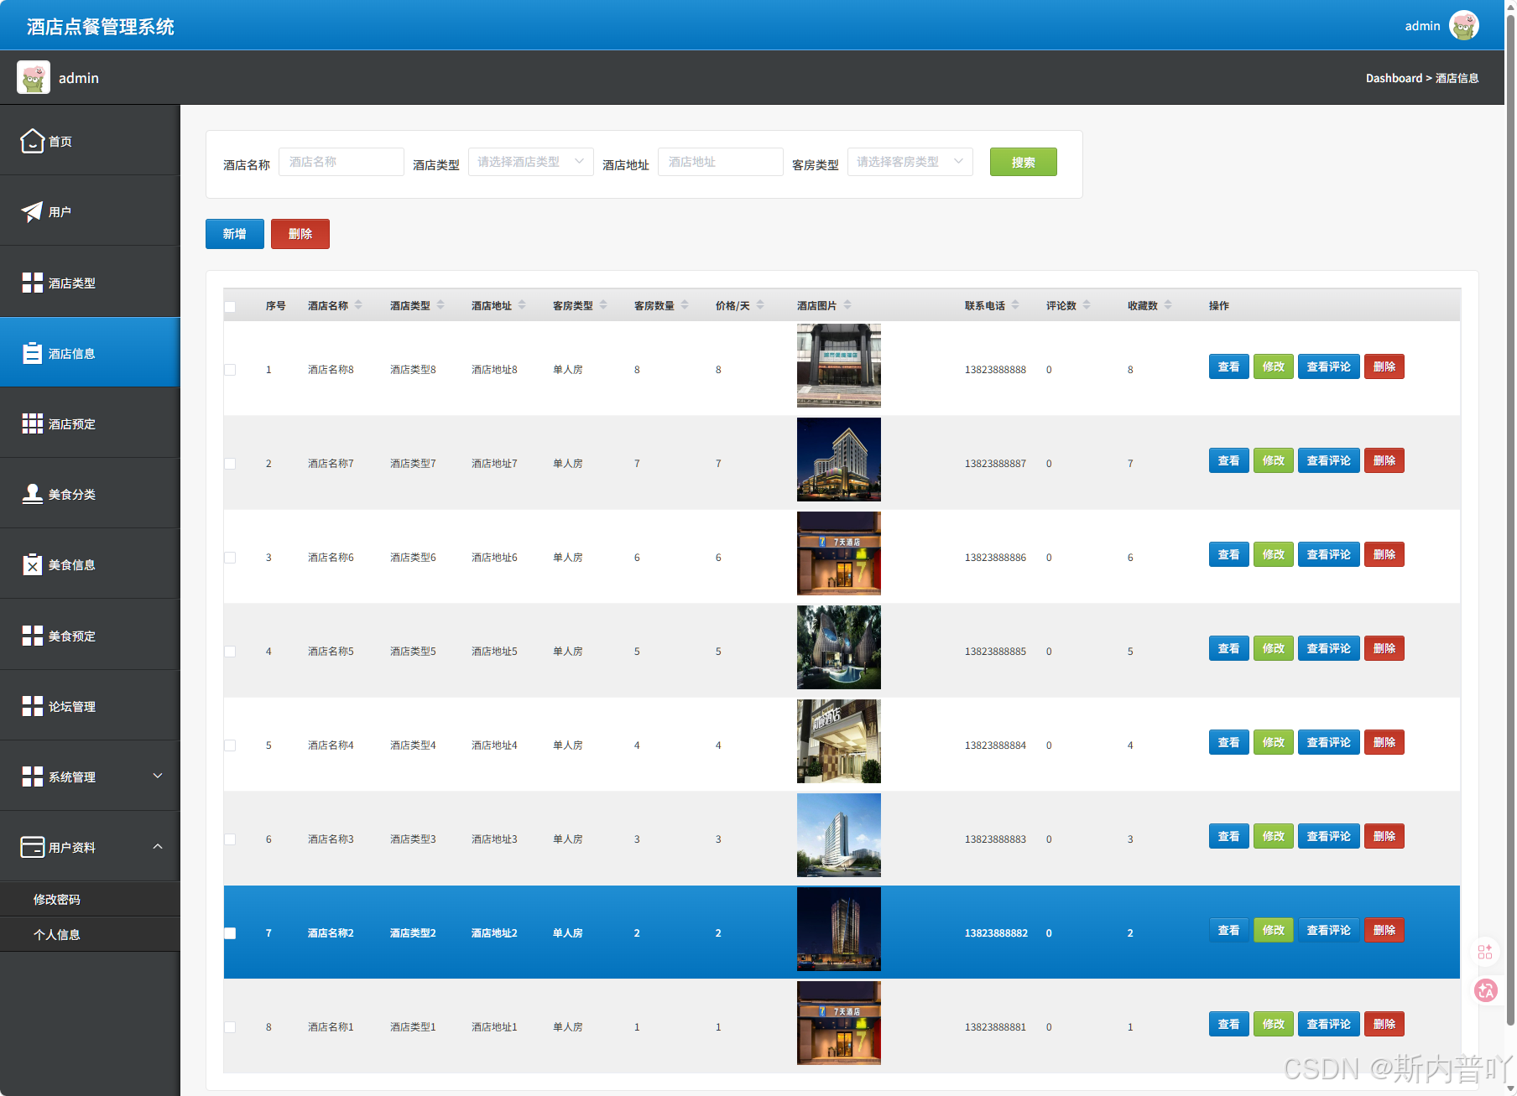Image resolution: width=1517 pixels, height=1096 pixels.
Task: Click the 酒店名称 search input field
Action: pos(341,162)
